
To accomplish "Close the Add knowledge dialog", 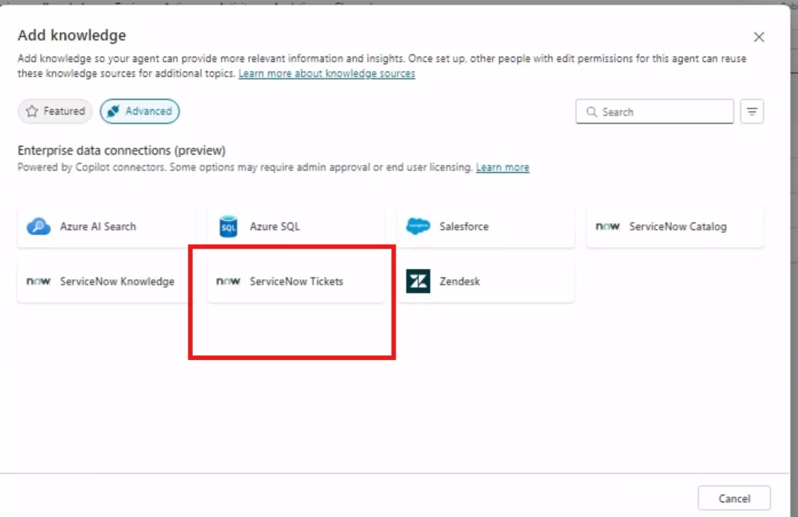I will click(x=759, y=37).
